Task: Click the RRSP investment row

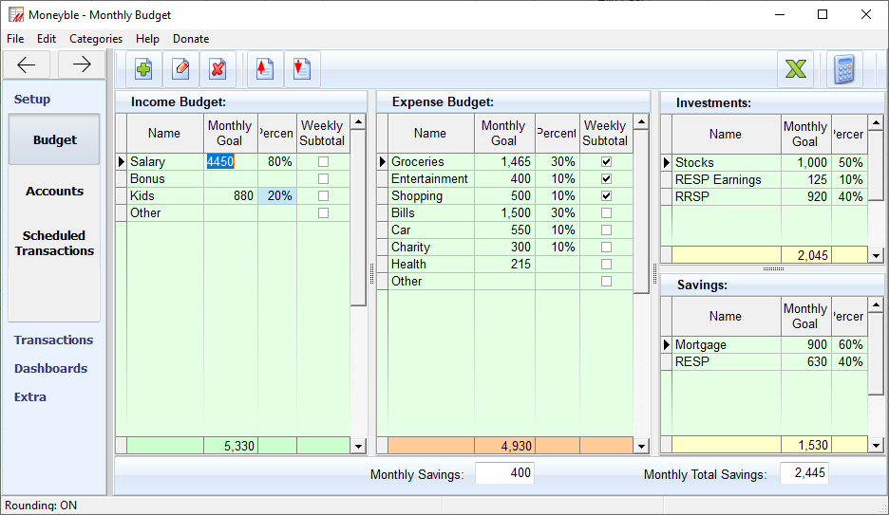Action: [x=764, y=196]
